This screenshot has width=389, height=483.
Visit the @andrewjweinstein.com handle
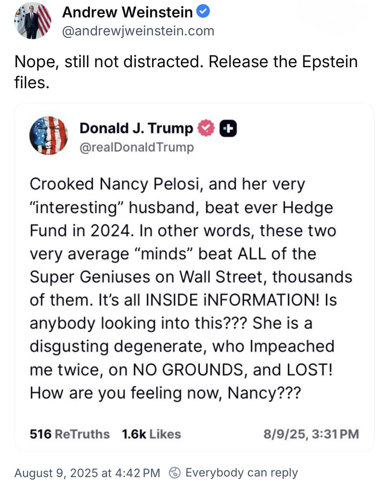click(138, 31)
